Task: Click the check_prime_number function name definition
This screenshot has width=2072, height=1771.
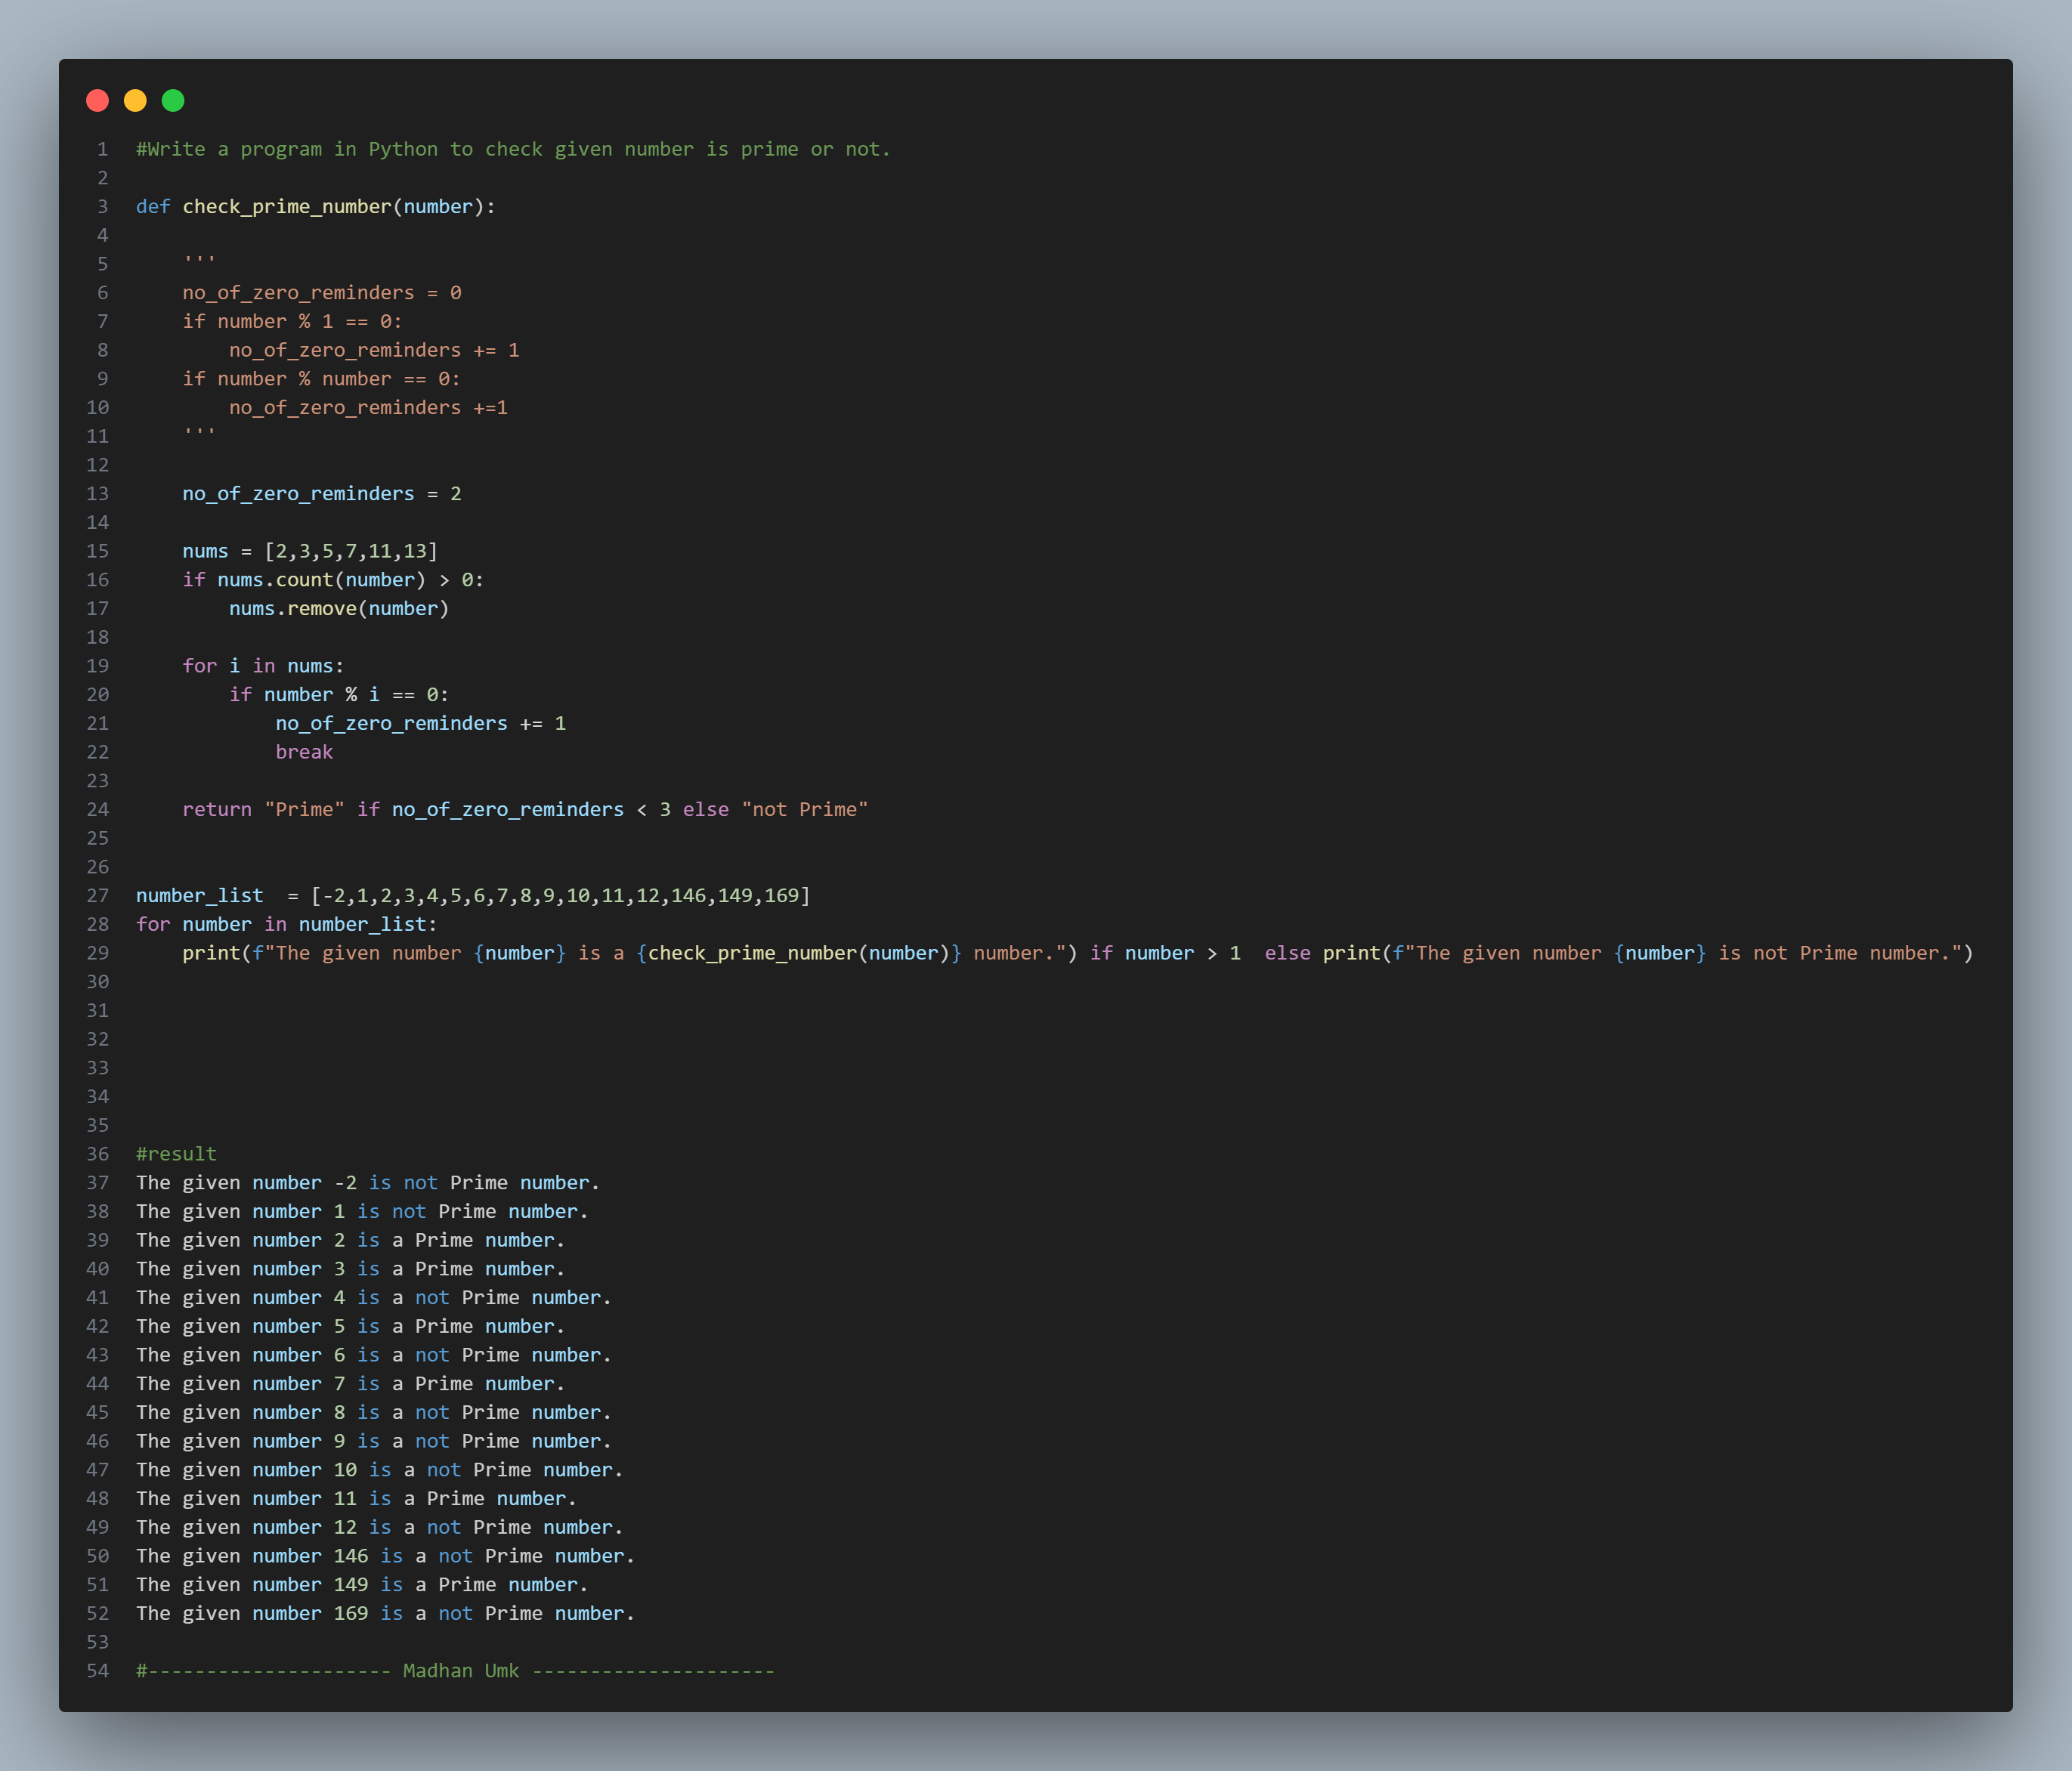Action: pyautogui.click(x=286, y=206)
